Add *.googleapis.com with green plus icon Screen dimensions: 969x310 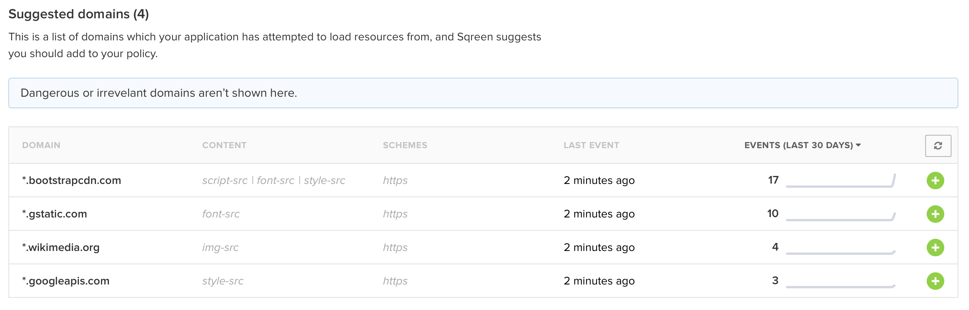pyautogui.click(x=935, y=281)
